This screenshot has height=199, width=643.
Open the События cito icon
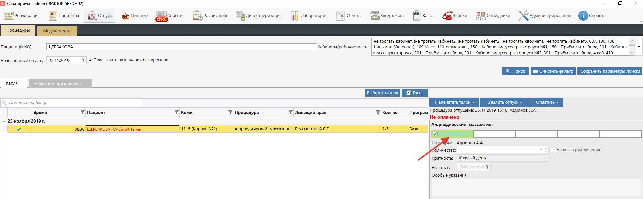coord(162,16)
